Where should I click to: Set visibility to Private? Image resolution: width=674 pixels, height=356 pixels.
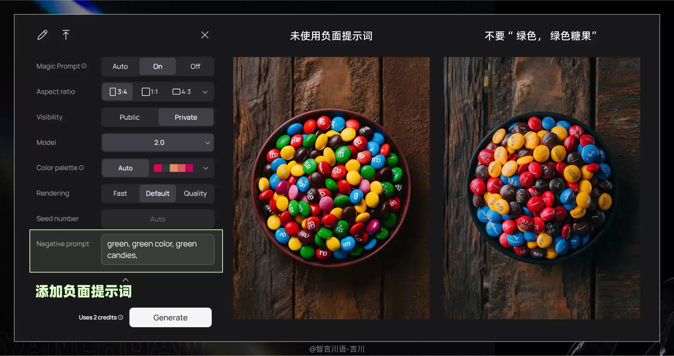186,117
